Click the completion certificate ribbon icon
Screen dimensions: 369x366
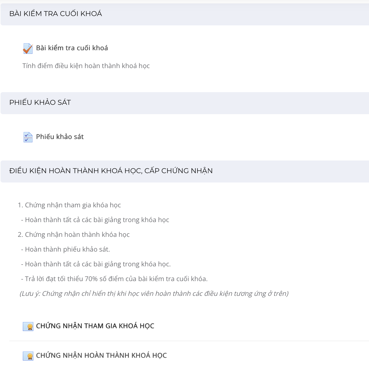click(28, 356)
